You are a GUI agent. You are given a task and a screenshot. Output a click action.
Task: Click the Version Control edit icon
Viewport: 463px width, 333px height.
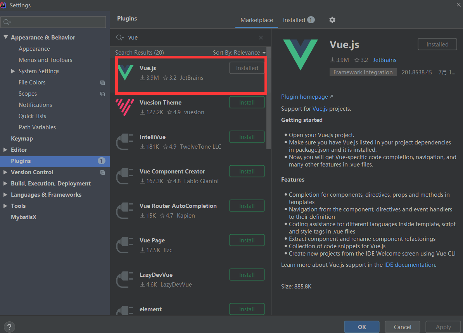tap(102, 172)
